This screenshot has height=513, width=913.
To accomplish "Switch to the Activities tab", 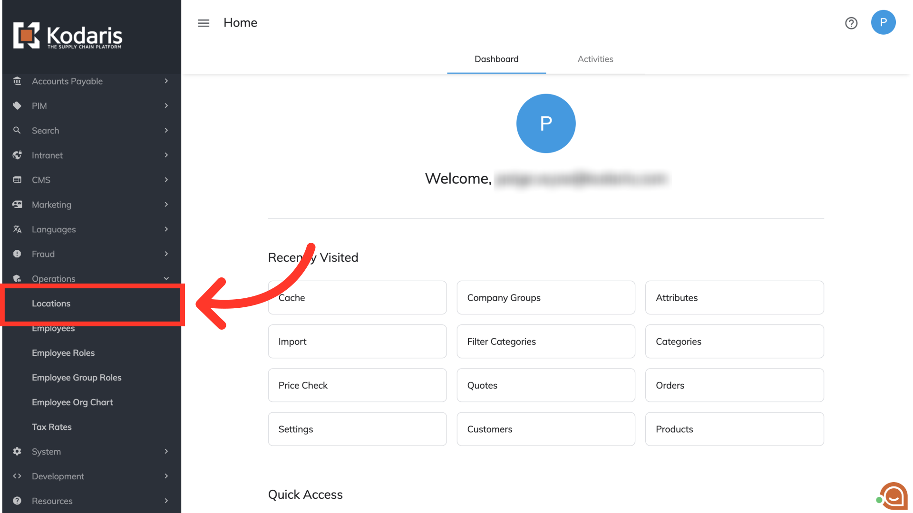I will click(x=595, y=59).
